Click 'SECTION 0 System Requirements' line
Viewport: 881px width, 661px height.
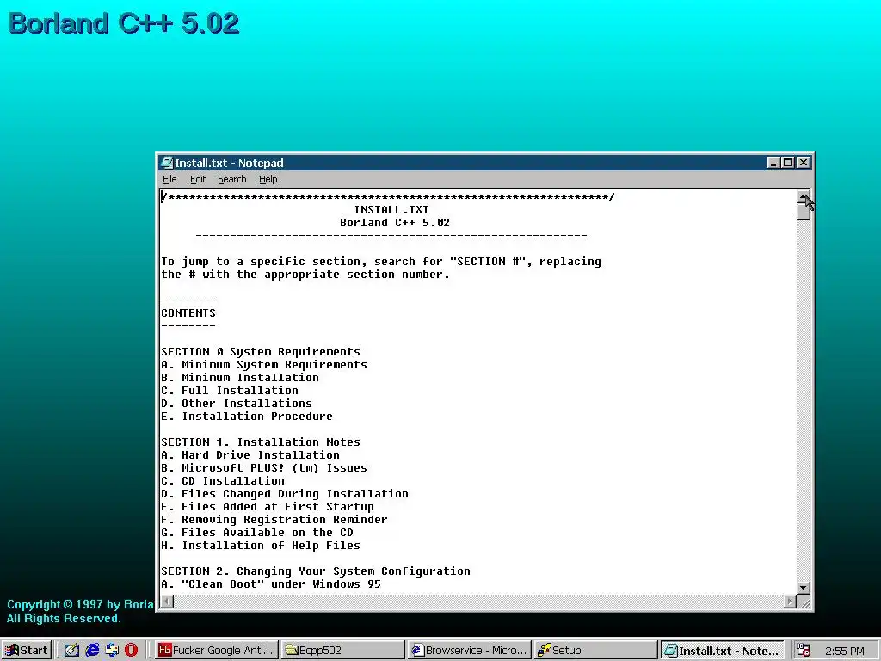261,352
